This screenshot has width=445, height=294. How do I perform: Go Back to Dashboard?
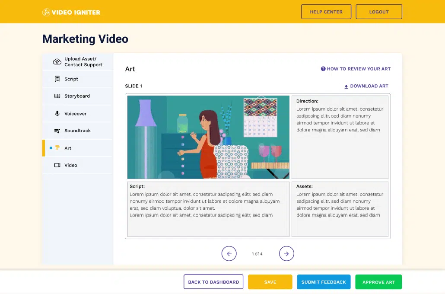pos(213,281)
